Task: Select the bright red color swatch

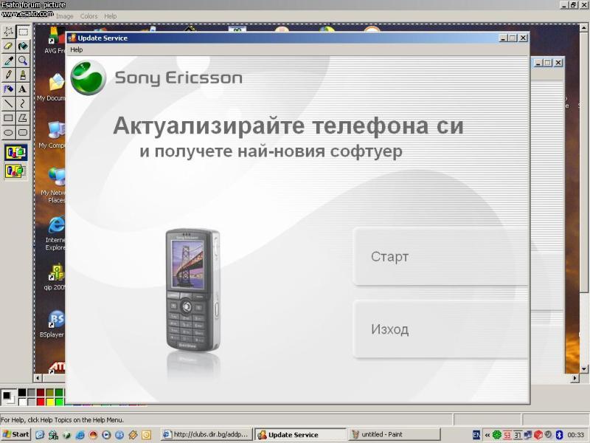Action: click(x=41, y=402)
